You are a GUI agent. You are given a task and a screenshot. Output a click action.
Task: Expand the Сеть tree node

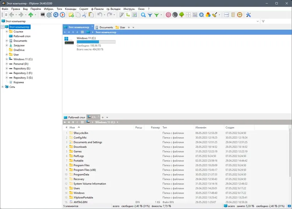tap(3, 87)
